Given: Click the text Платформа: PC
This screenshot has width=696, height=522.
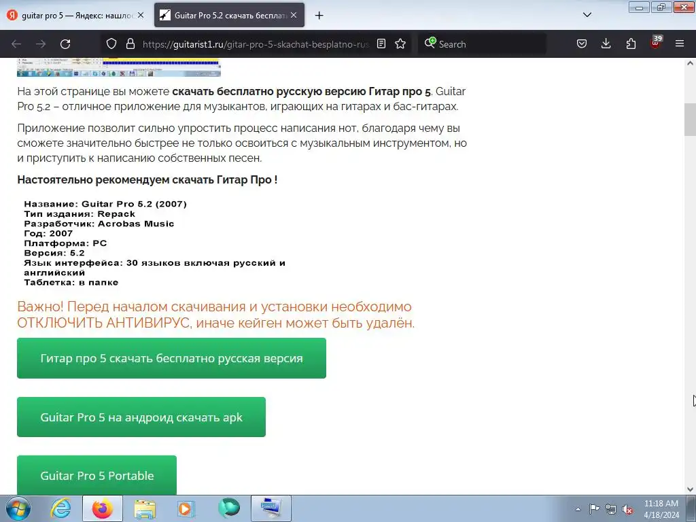Looking at the screenshot, I should click(65, 243).
